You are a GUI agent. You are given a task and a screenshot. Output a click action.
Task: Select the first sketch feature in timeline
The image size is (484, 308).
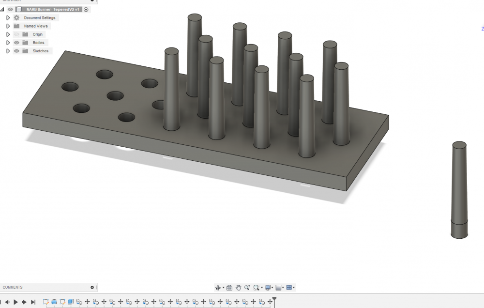point(45,302)
